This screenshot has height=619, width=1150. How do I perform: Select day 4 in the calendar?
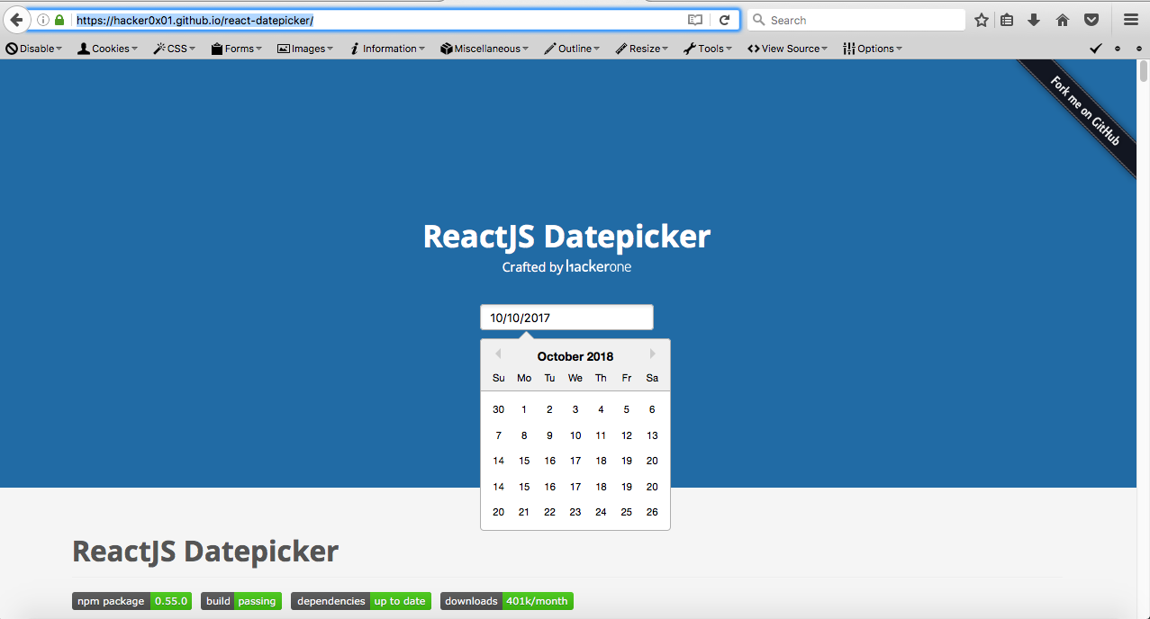tap(601, 409)
